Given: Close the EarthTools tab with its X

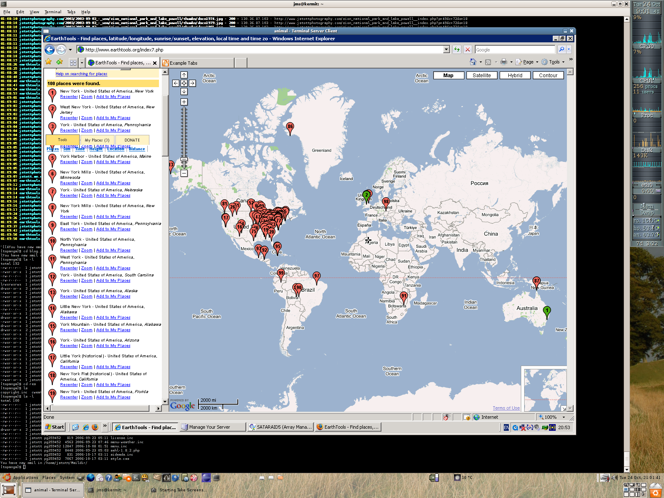Looking at the screenshot, I should click(x=155, y=63).
